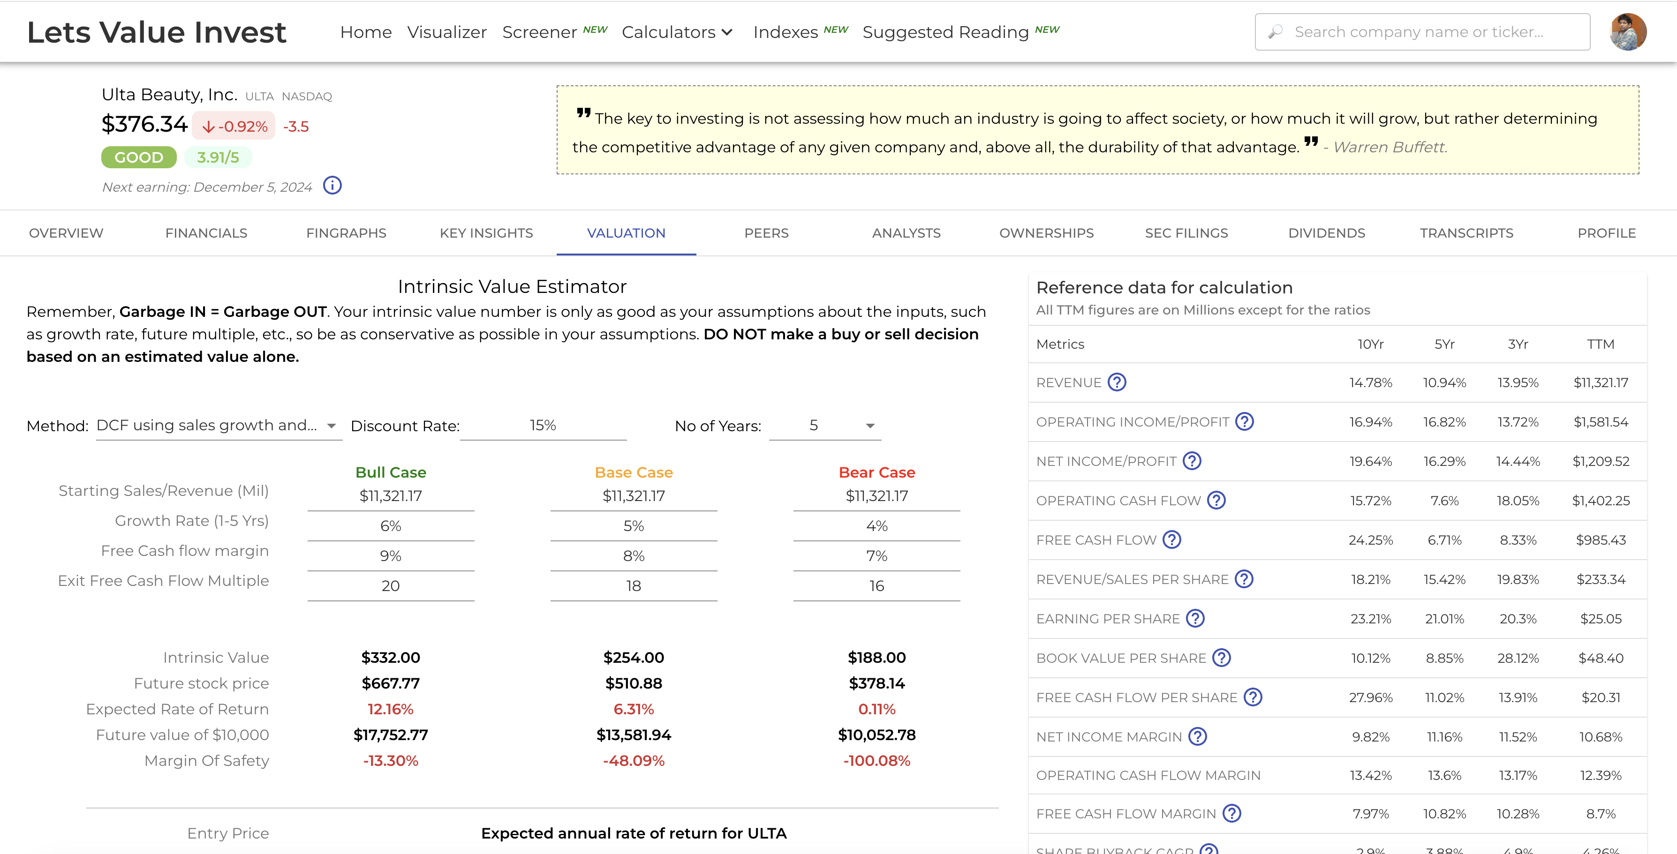1677x854 pixels.
Task: Click the Bear Case margin of safety -100.08%
Action: click(x=876, y=760)
